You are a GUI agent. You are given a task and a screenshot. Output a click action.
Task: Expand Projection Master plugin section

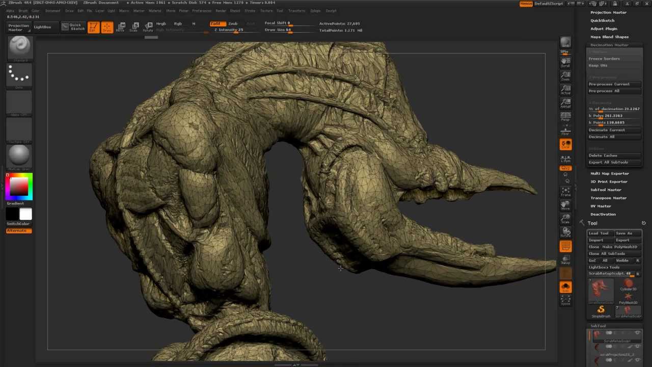point(608,12)
